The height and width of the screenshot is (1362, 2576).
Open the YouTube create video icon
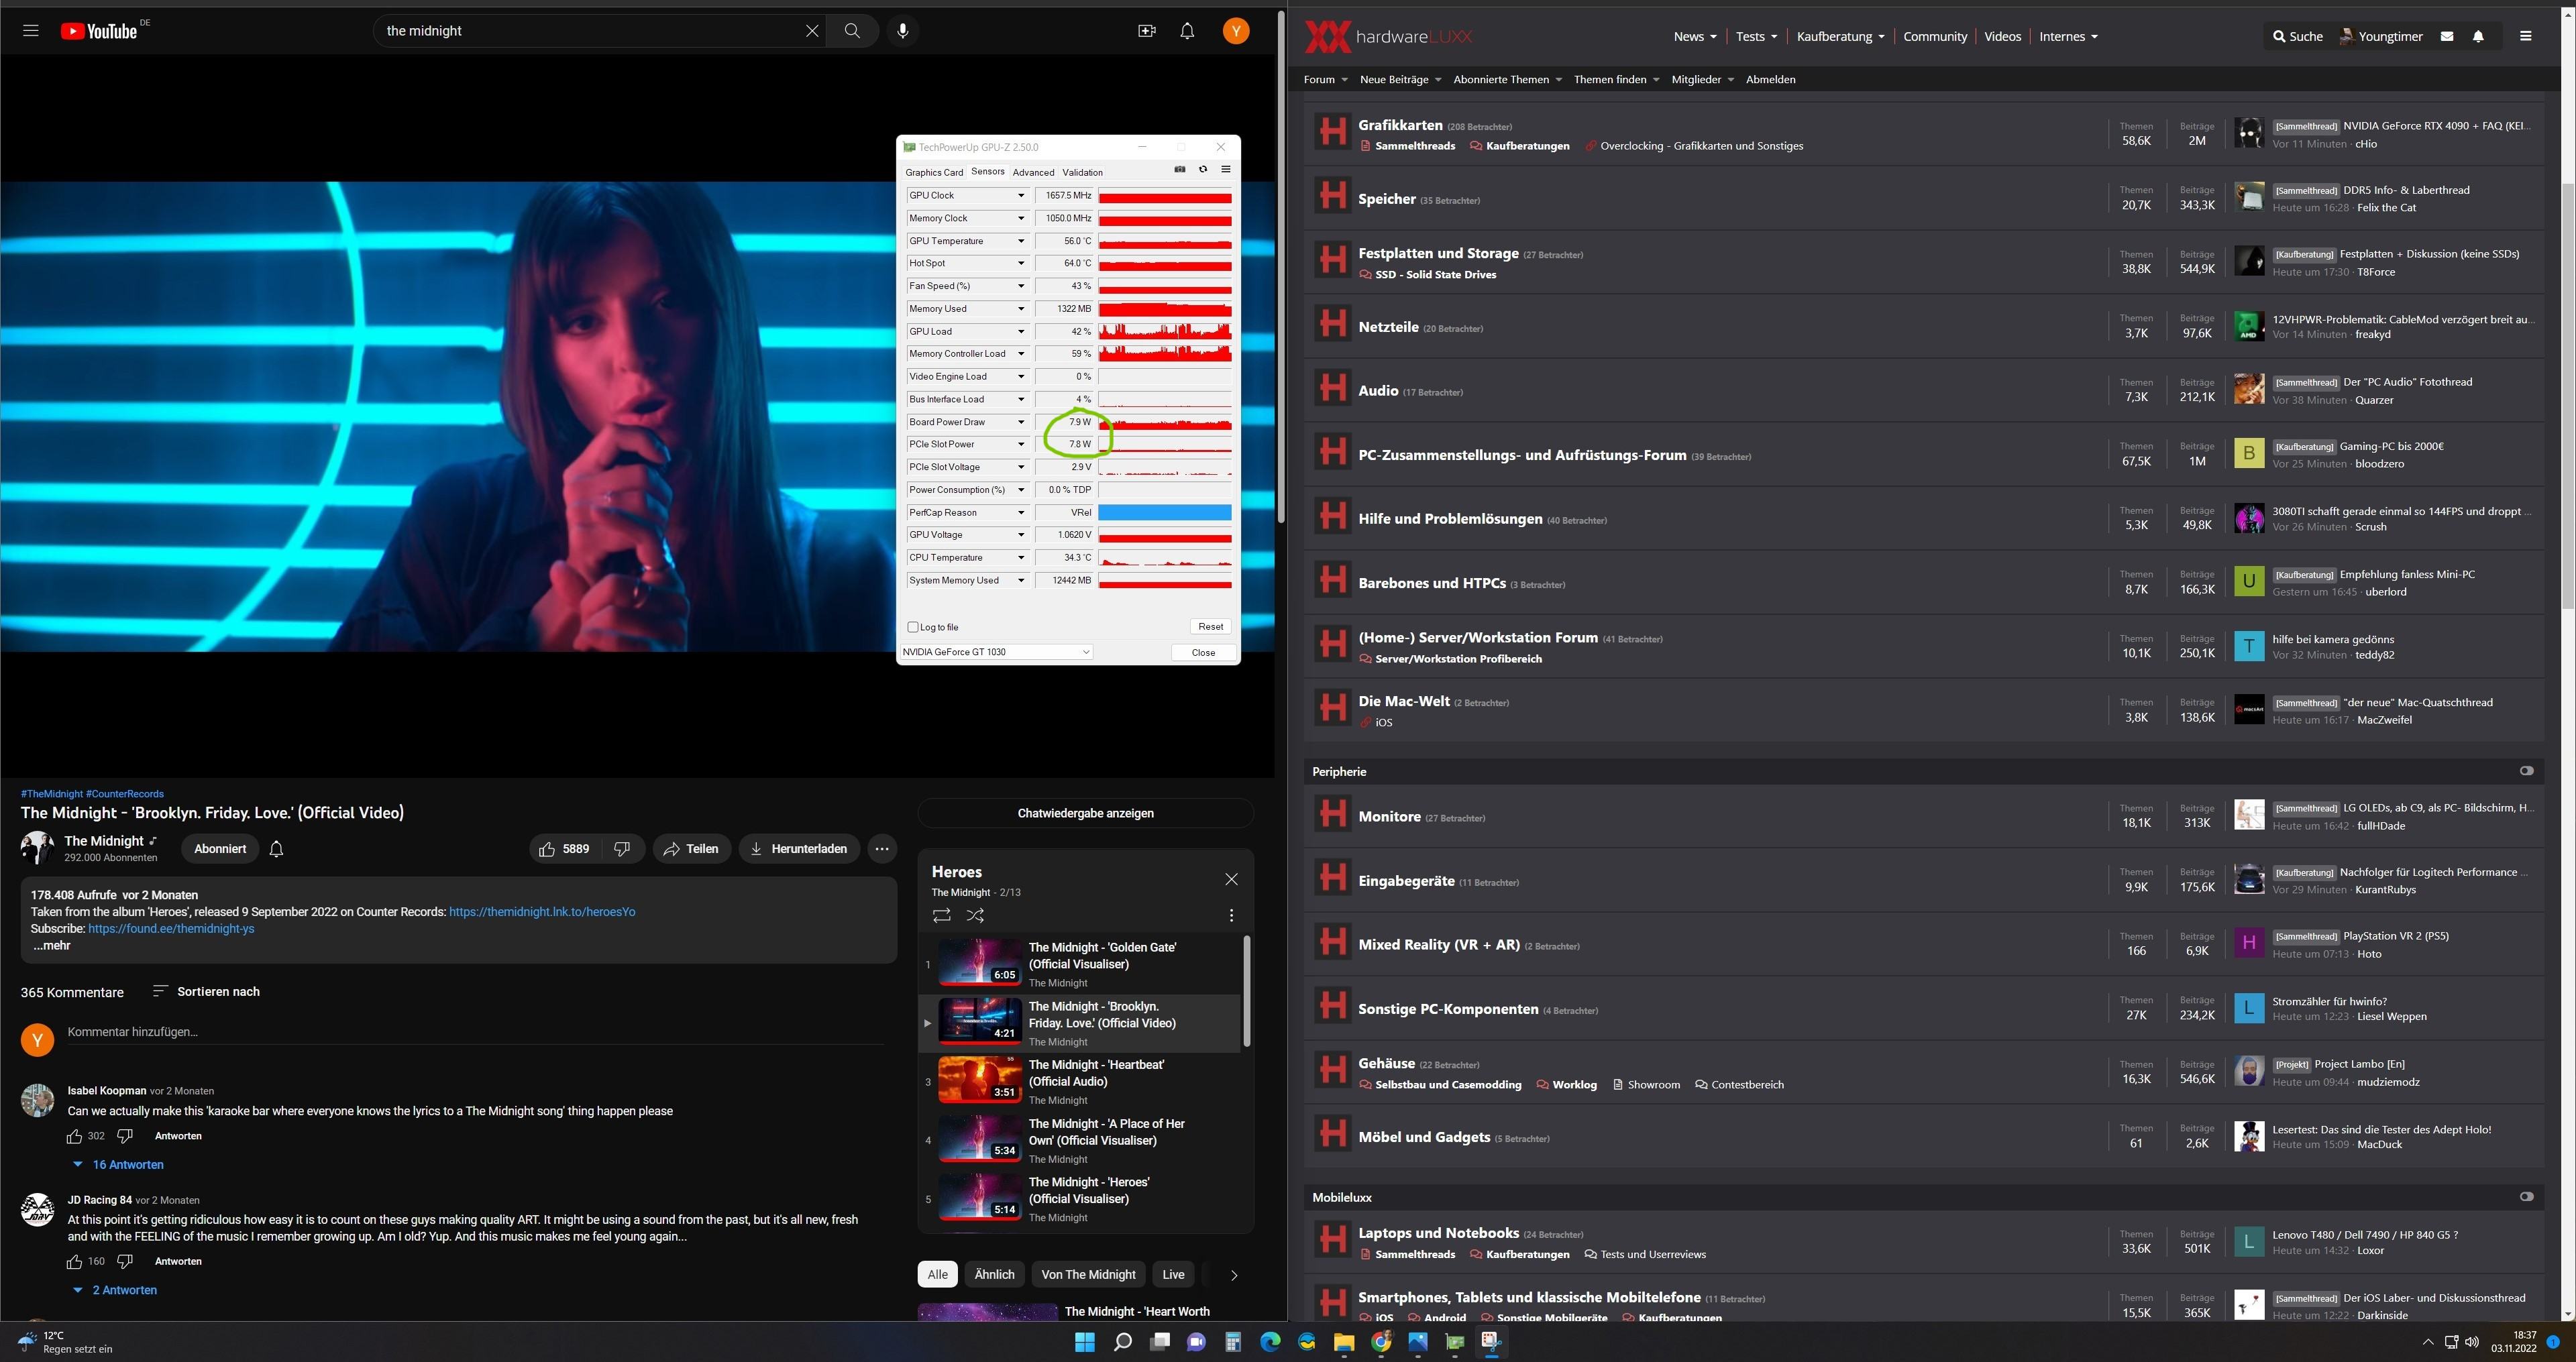(1147, 31)
